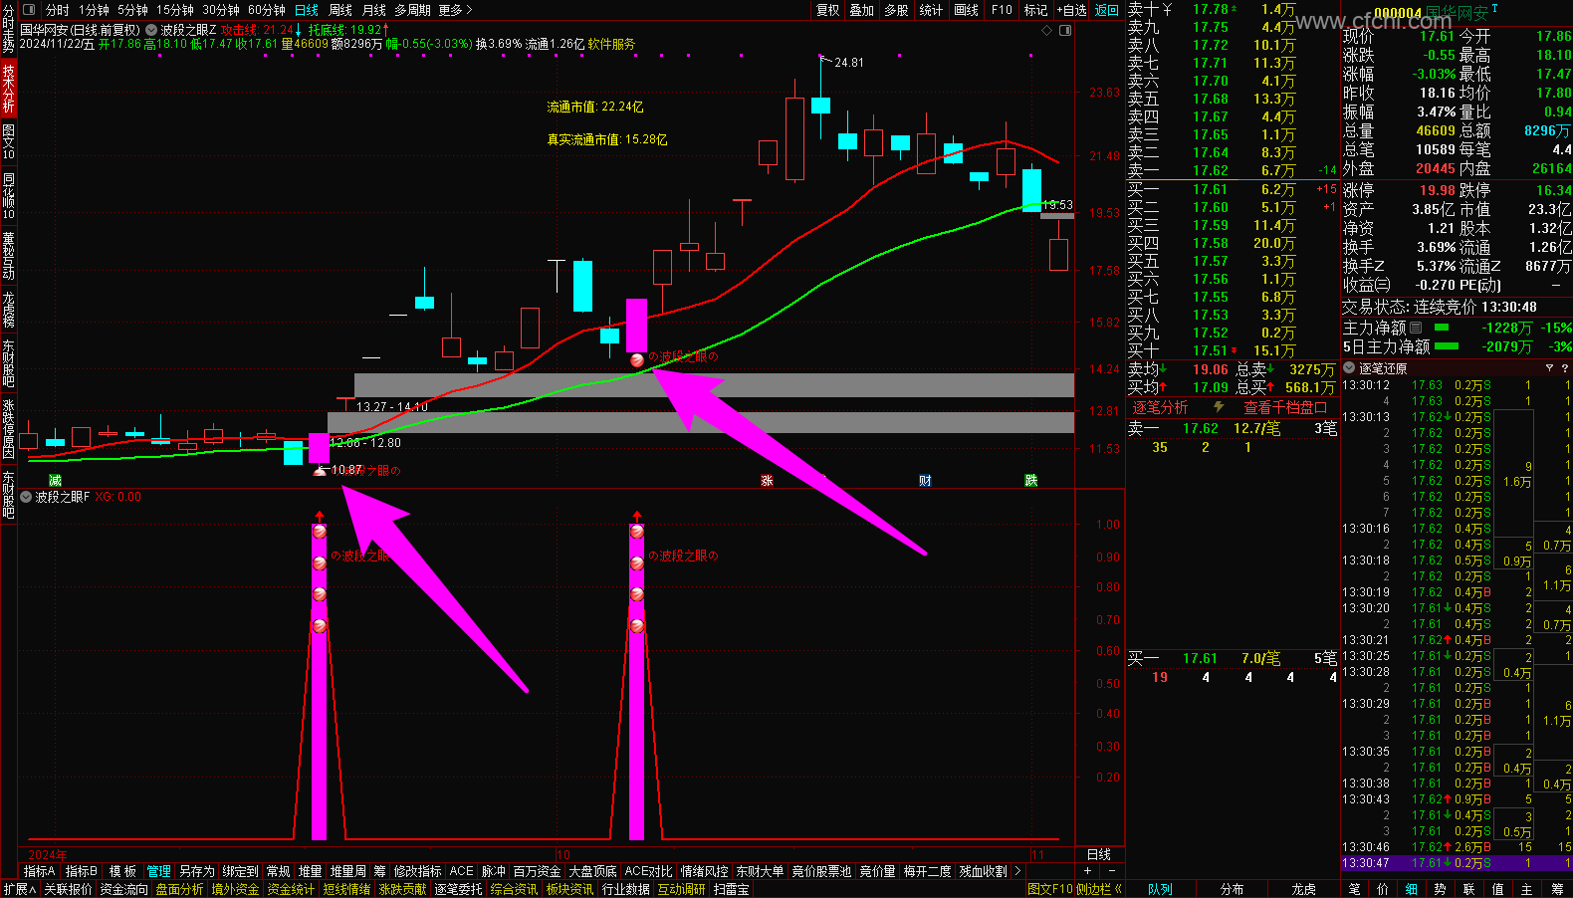Click the panel toggle icon beside the diamond
This screenshot has height=898, width=1573.
point(1065,31)
